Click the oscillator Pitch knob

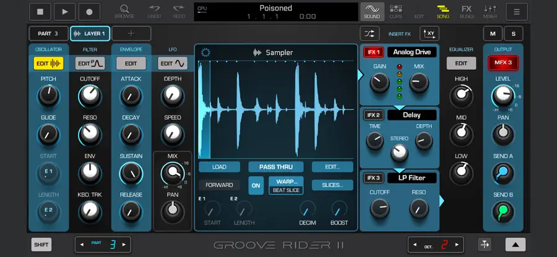tap(48, 96)
